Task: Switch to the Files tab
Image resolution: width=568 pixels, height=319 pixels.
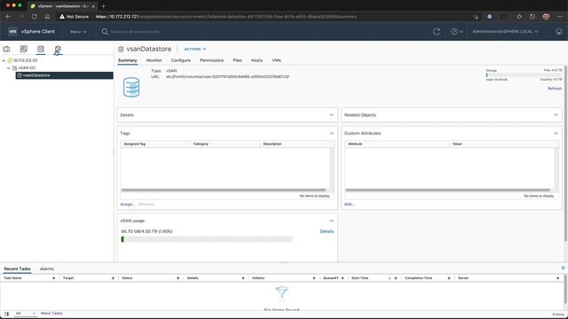Action: point(237,60)
